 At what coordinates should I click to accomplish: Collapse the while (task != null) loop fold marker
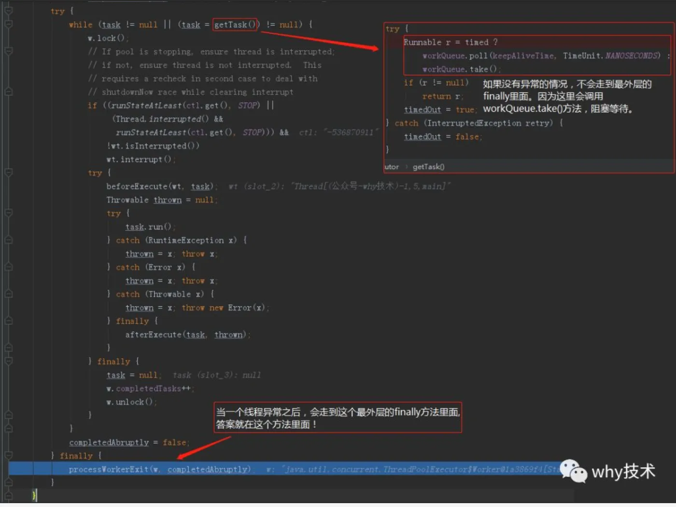click(x=8, y=24)
